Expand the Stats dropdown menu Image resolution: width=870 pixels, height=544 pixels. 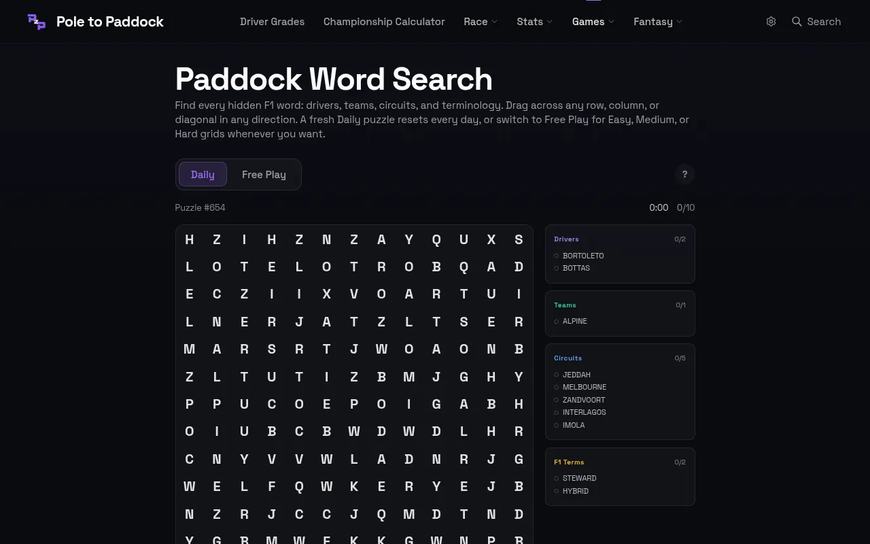(x=534, y=22)
